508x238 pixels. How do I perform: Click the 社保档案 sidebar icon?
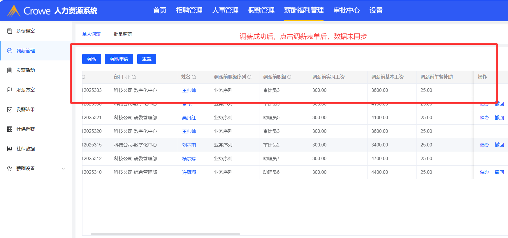10,129
